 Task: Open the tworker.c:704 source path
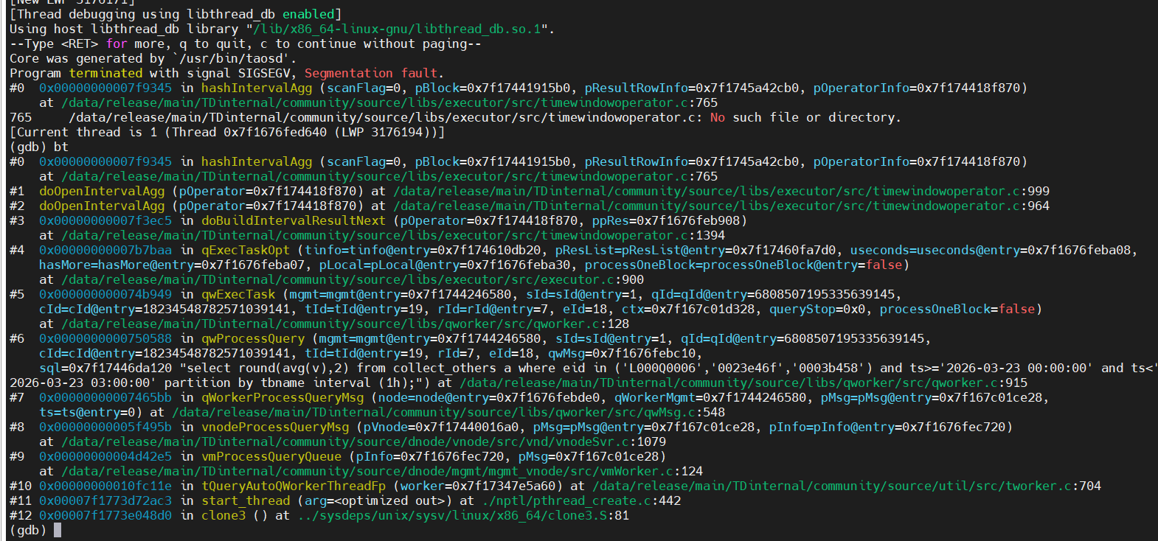coord(846,486)
